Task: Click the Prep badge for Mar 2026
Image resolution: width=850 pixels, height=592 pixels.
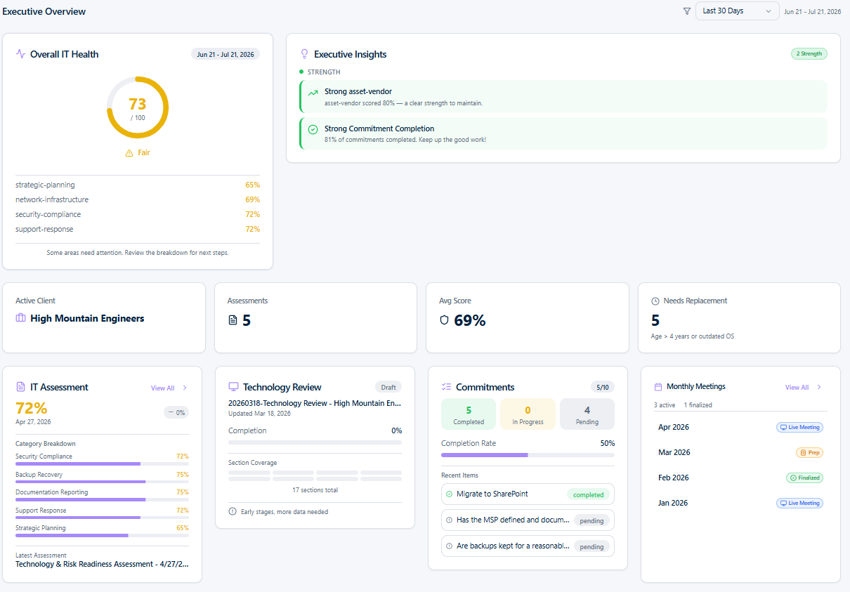Action: click(x=809, y=452)
